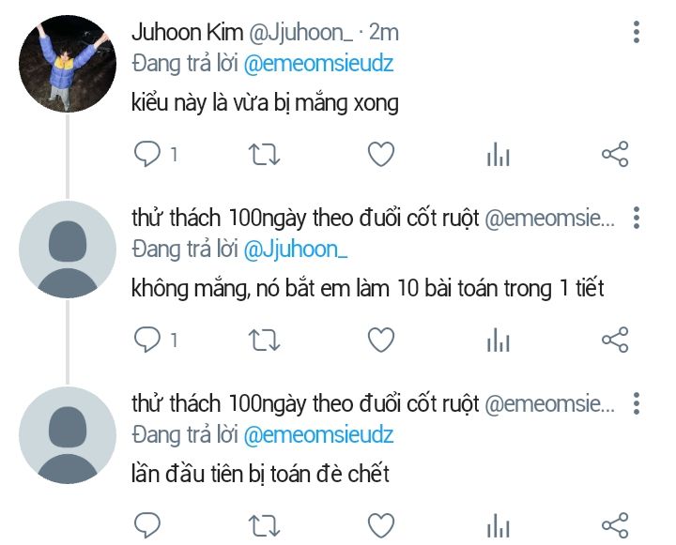Reply to Juhoon Kim's tweet
This screenshot has height=545, width=676.
[x=147, y=154]
